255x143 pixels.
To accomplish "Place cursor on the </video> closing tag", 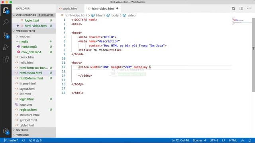I will coord(85,76).
